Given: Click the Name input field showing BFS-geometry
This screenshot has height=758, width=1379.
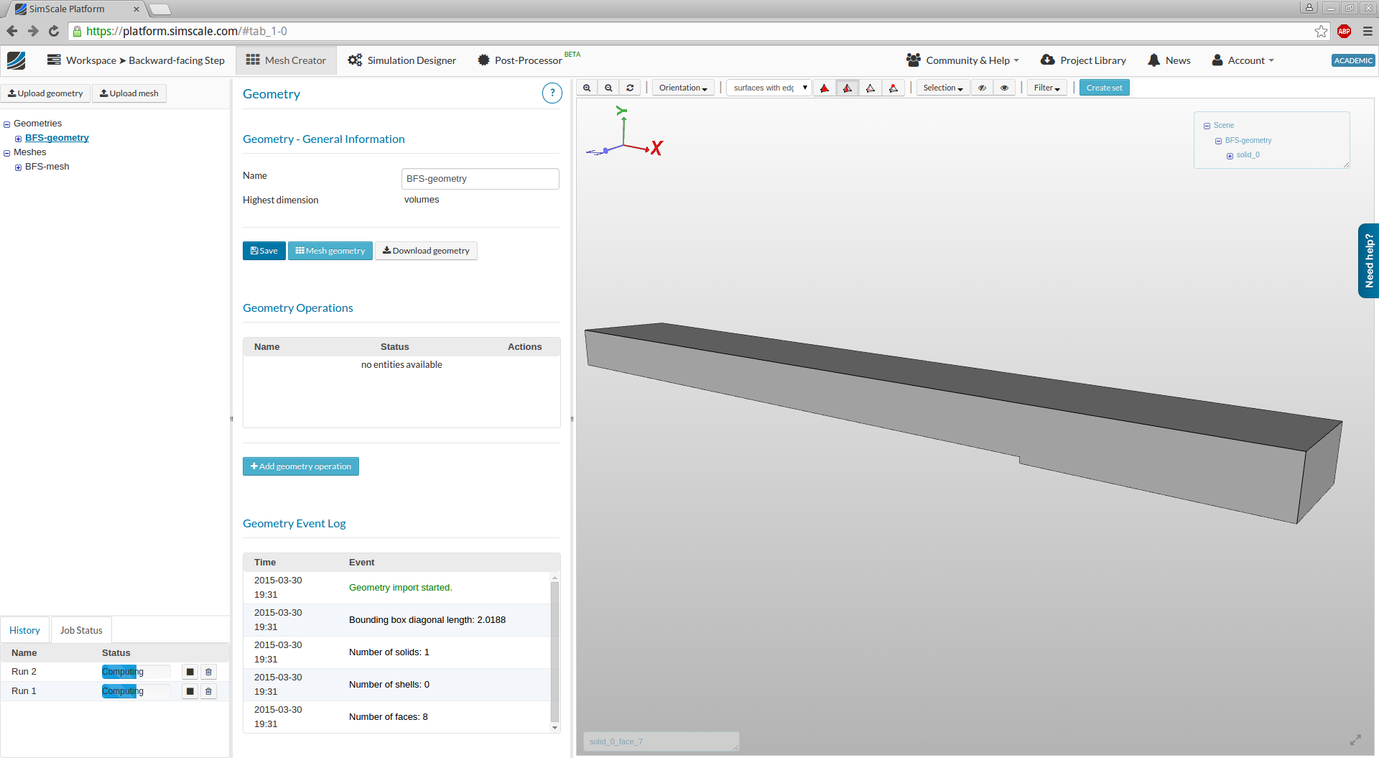Looking at the screenshot, I should pos(479,178).
